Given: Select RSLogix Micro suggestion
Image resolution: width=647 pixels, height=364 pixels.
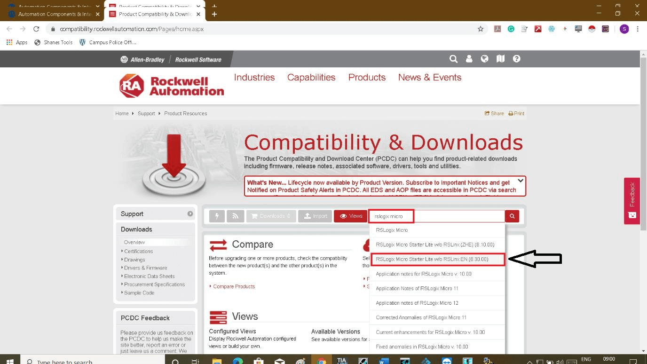Looking at the screenshot, I should pyautogui.click(x=437, y=230).
